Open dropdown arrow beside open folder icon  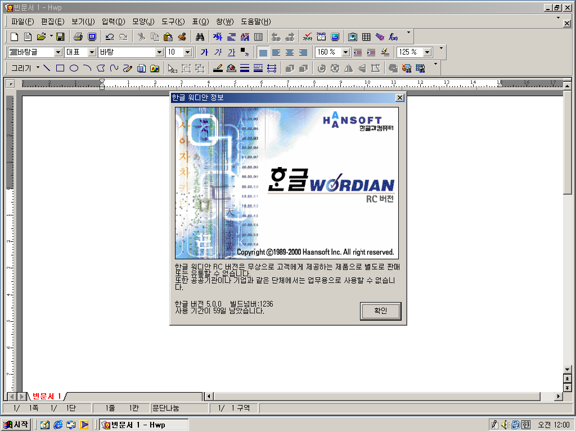coord(51,37)
